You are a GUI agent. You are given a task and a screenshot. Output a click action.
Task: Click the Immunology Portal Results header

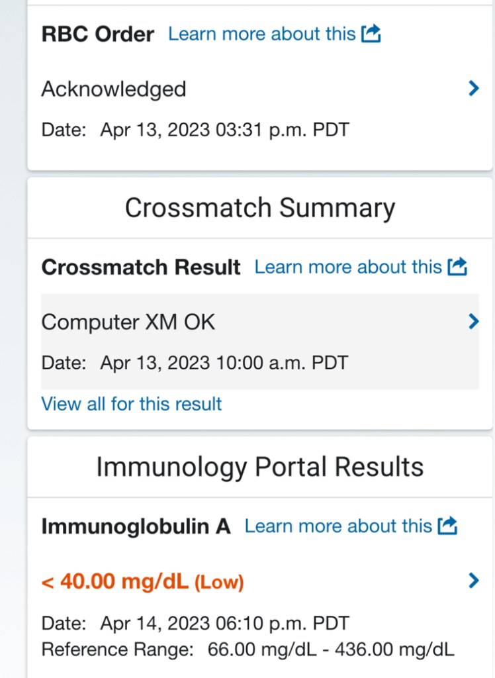(x=260, y=467)
